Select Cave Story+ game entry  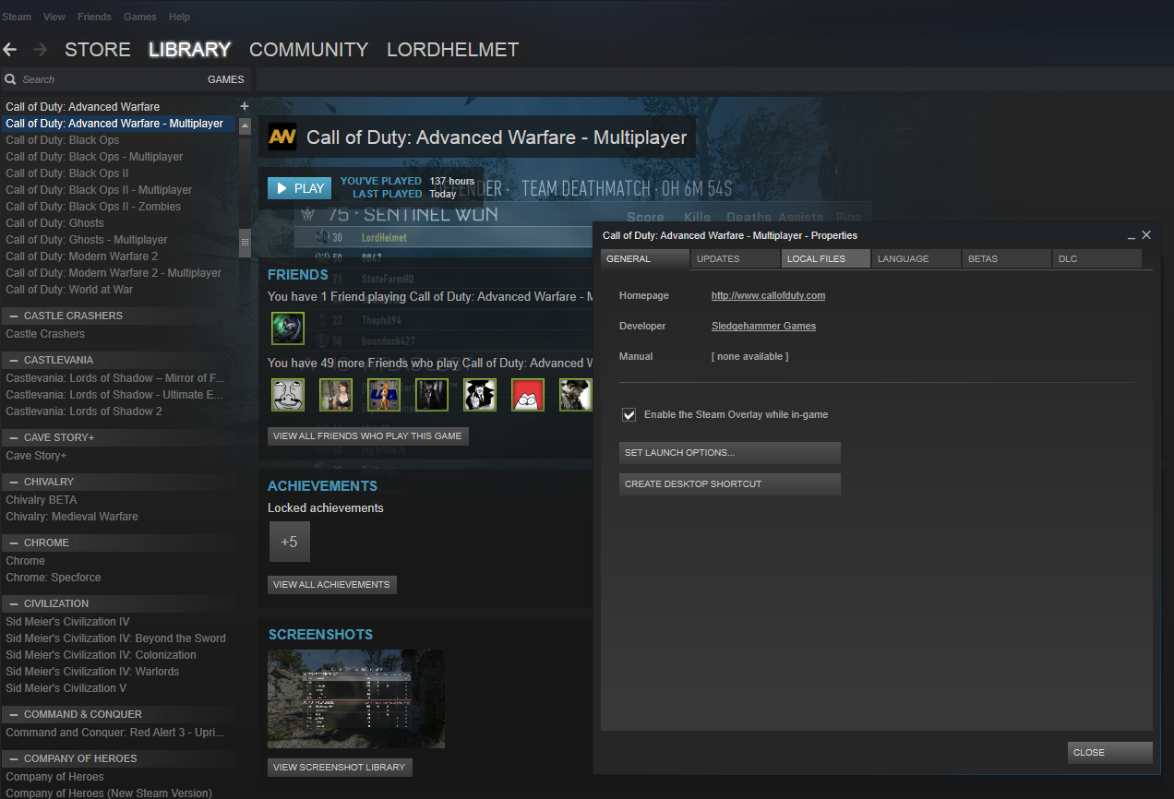point(36,456)
